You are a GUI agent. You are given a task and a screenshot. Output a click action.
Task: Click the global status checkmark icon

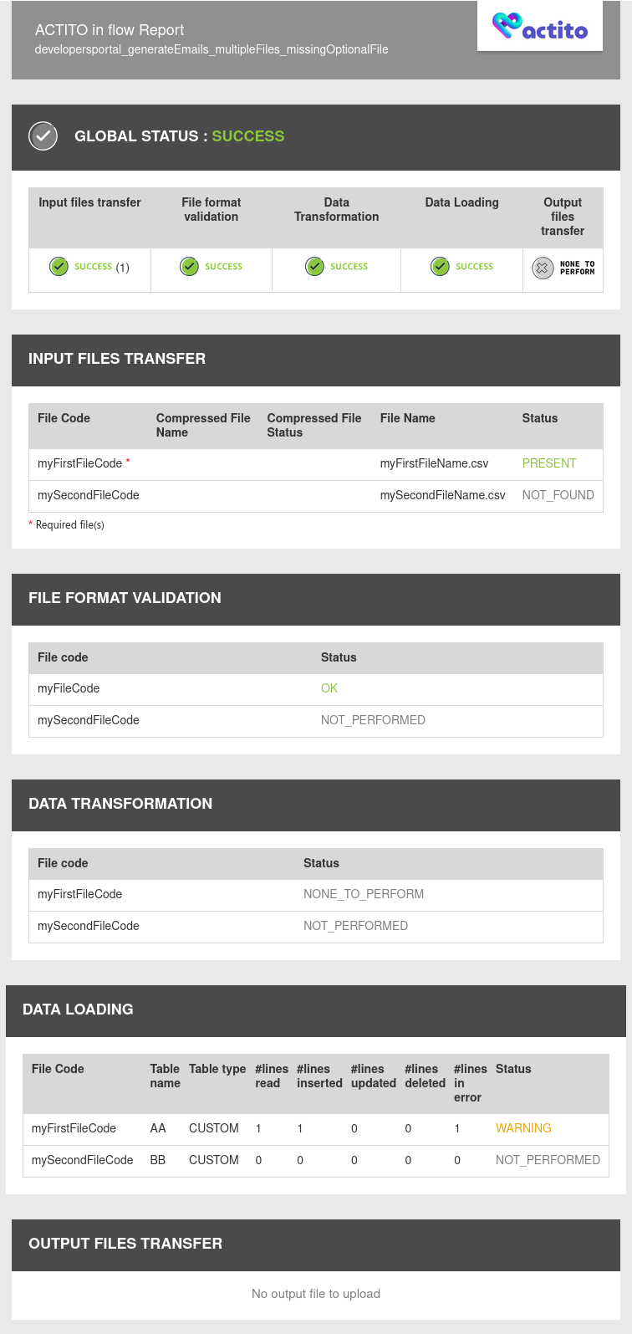43,135
